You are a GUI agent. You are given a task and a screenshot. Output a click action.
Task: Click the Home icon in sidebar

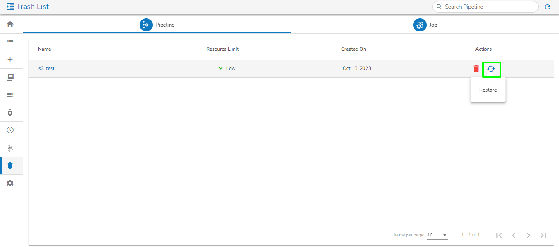(x=10, y=24)
